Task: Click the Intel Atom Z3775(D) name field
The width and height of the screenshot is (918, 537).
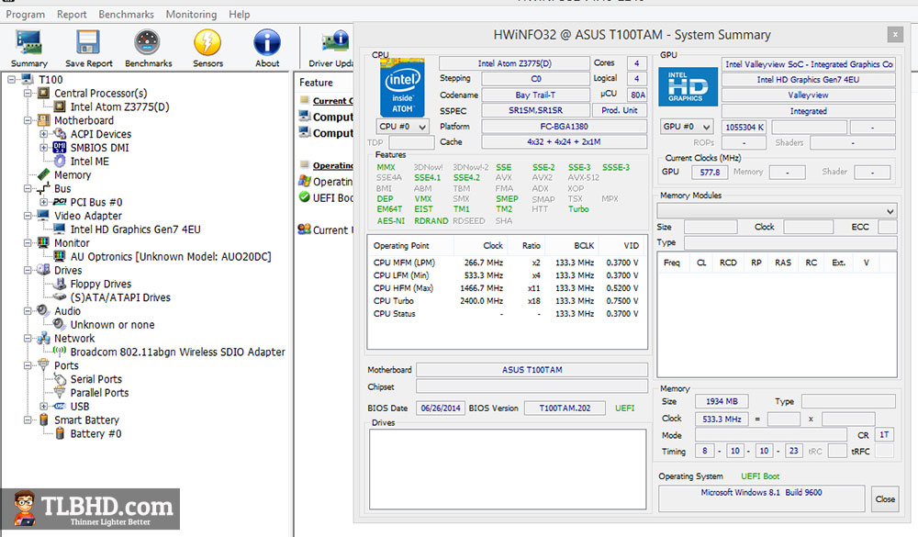Action: point(514,63)
